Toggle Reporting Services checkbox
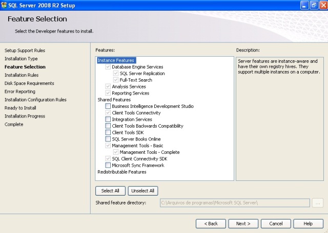Viewport: 328px width, 233px height. click(108, 93)
